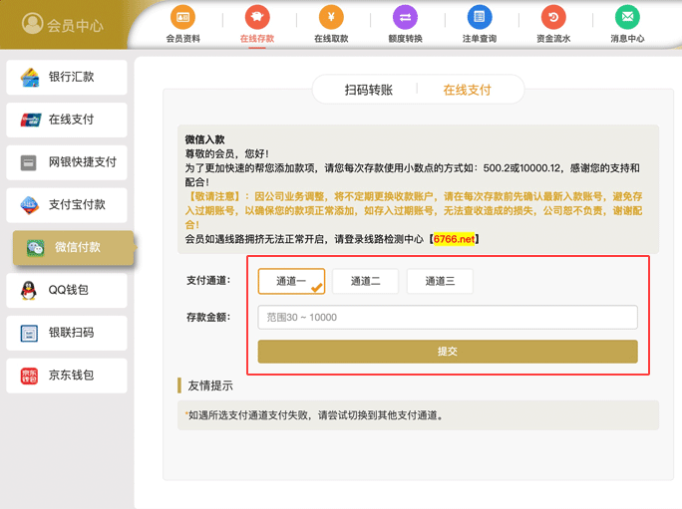Select 京东钱包 payment method
This screenshot has height=509, width=682.
click(x=68, y=376)
